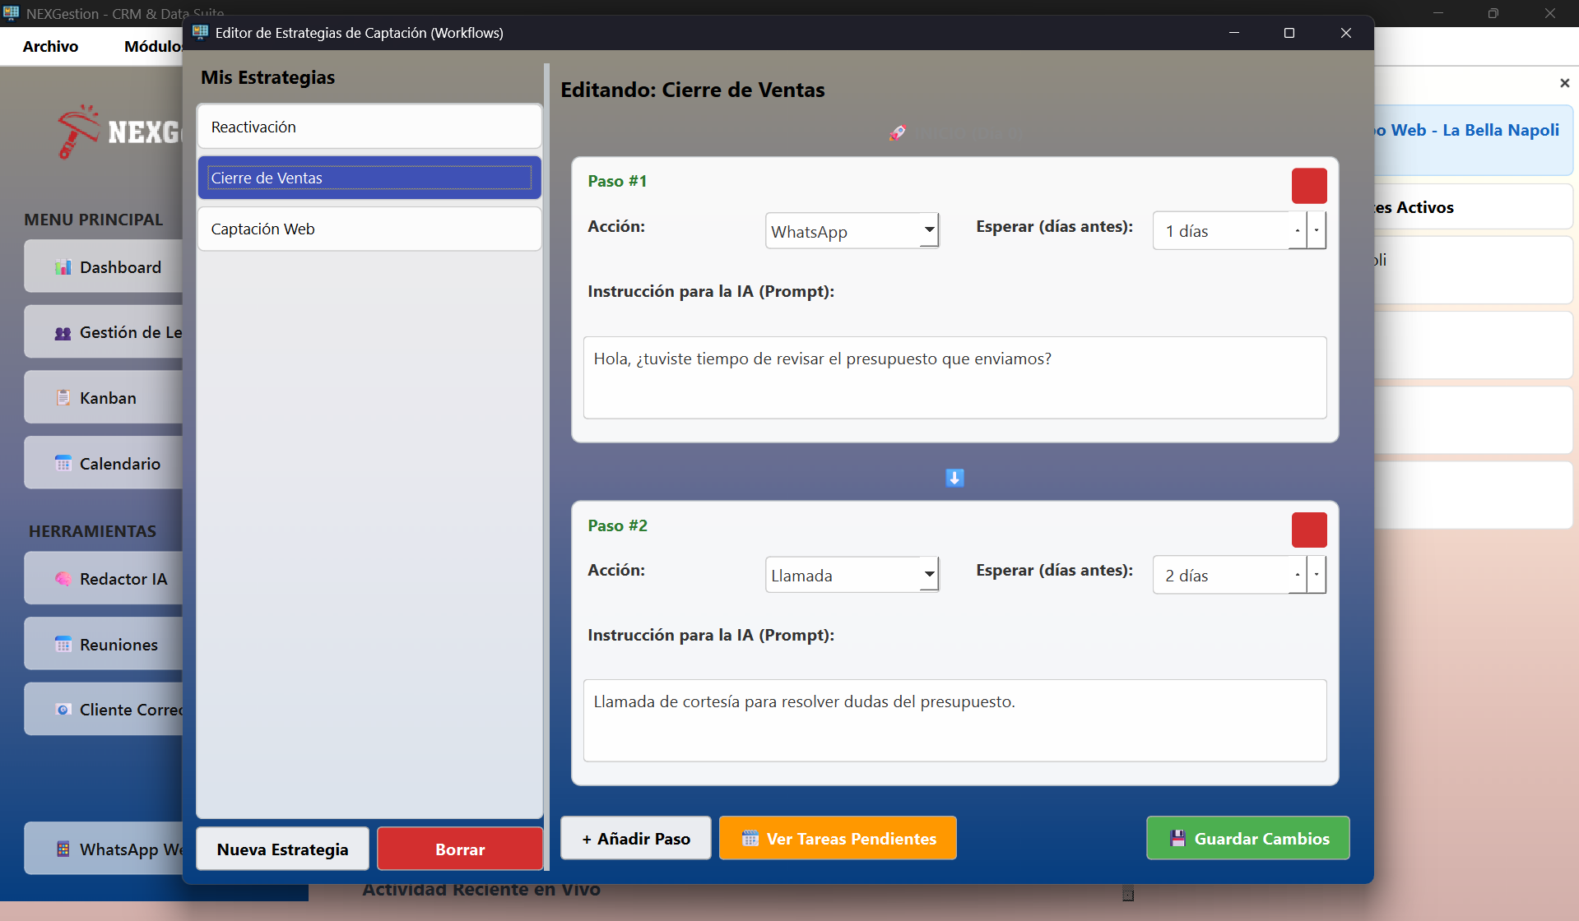This screenshot has width=1579, height=921.
Task: Click the red delete button on Paso #1
Action: pos(1308,186)
